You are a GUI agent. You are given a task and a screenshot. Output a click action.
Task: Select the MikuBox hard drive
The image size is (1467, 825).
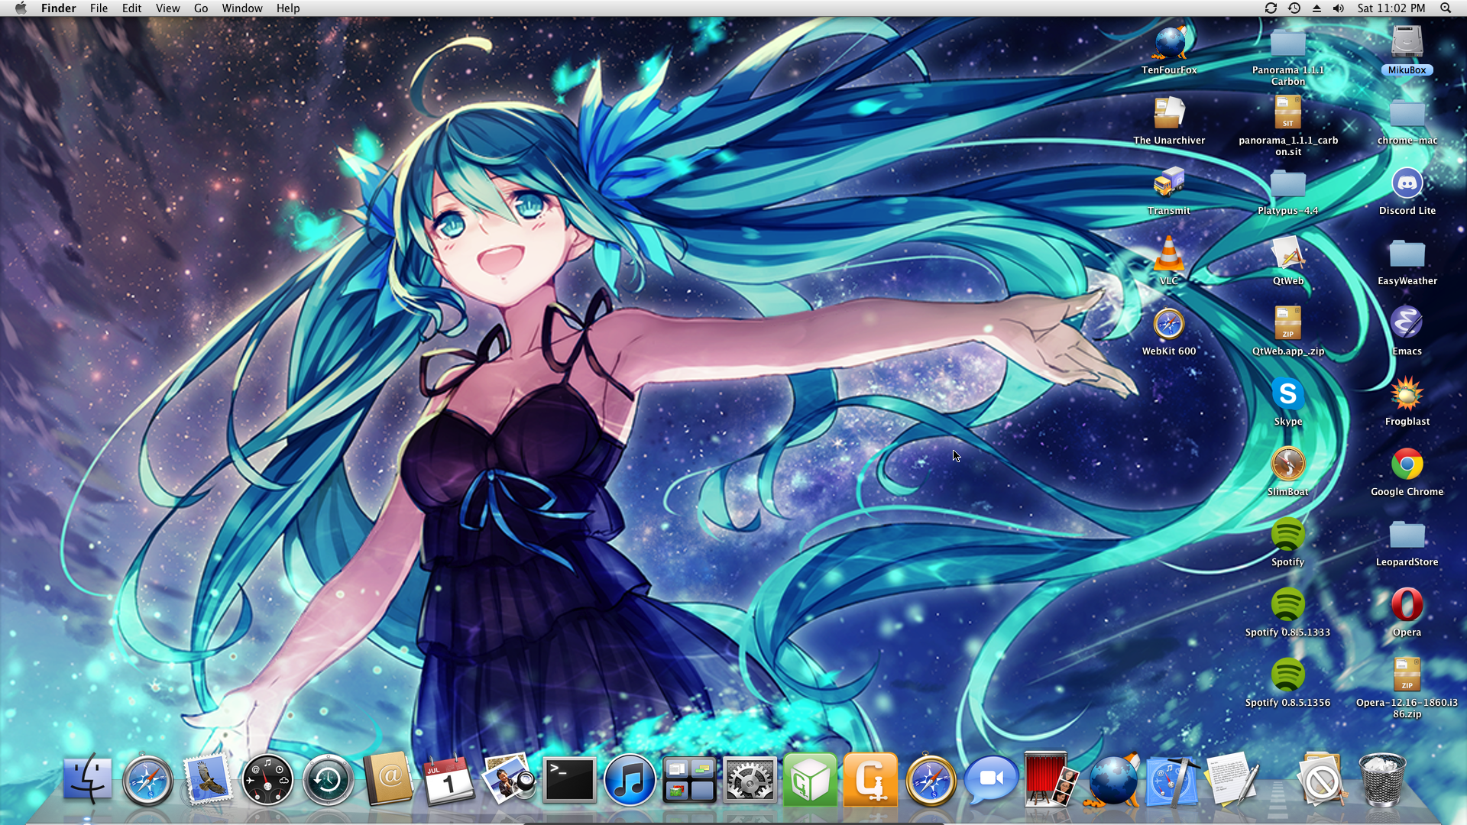[1407, 44]
